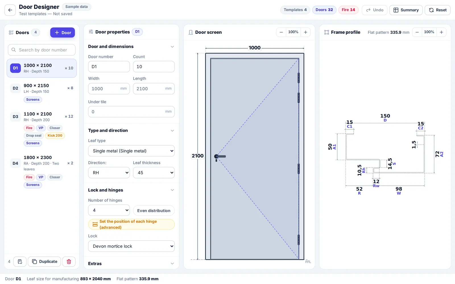This screenshot has height=284, width=455.
Task: Open the Leaf type dropdown
Action: pos(131,151)
